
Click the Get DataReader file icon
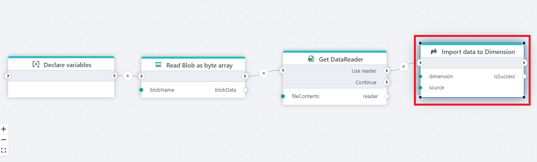tap(311, 59)
